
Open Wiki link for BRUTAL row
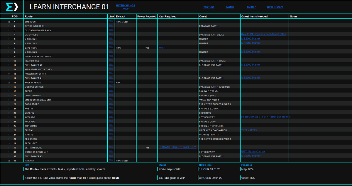tap(111, 130)
